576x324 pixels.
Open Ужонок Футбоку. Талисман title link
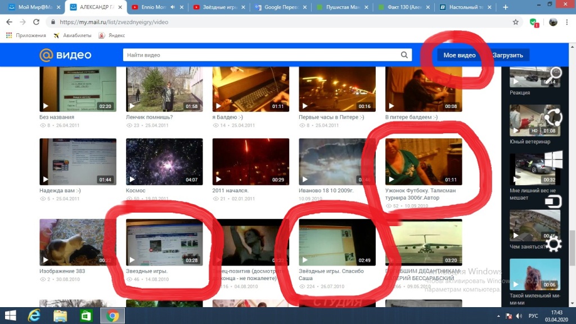click(420, 194)
